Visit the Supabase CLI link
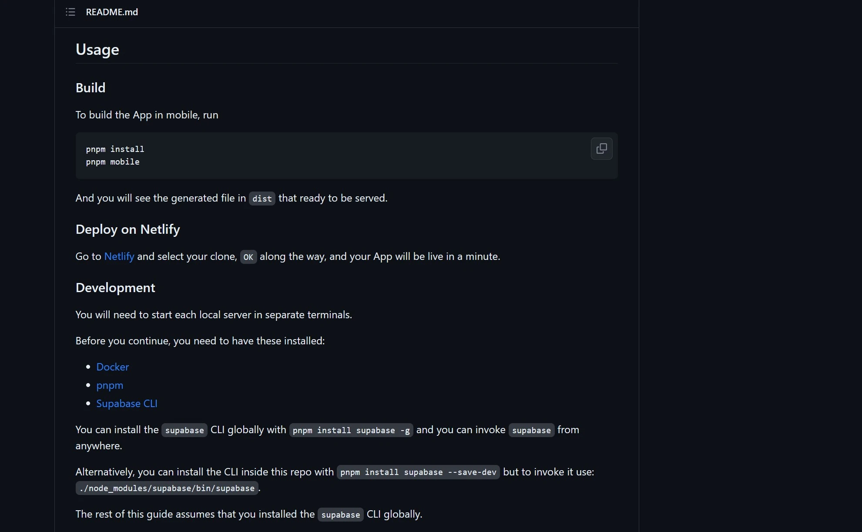Screen dimensions: 862x532 tap(127, 404)
